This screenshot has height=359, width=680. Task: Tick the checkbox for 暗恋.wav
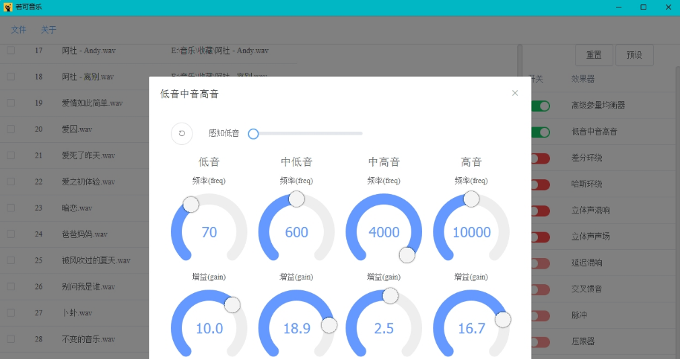pos(11,208)
